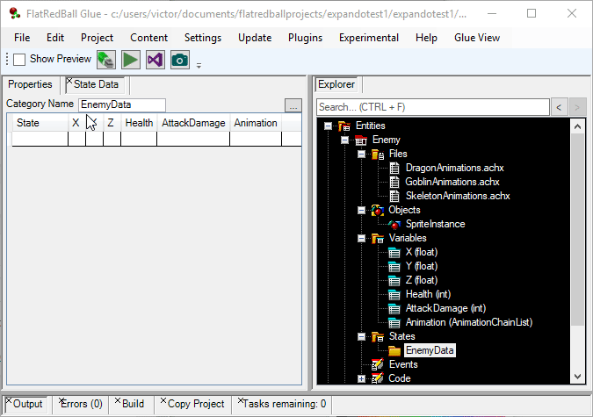Image resolution: width=593 pixels, height=417 pixels.
Task: Select the EnemyData state category
Action: [x=430, y=350]
